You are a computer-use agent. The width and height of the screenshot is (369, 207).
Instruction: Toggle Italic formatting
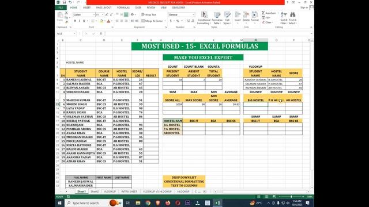pyautogui.click(x=80, y=21)
